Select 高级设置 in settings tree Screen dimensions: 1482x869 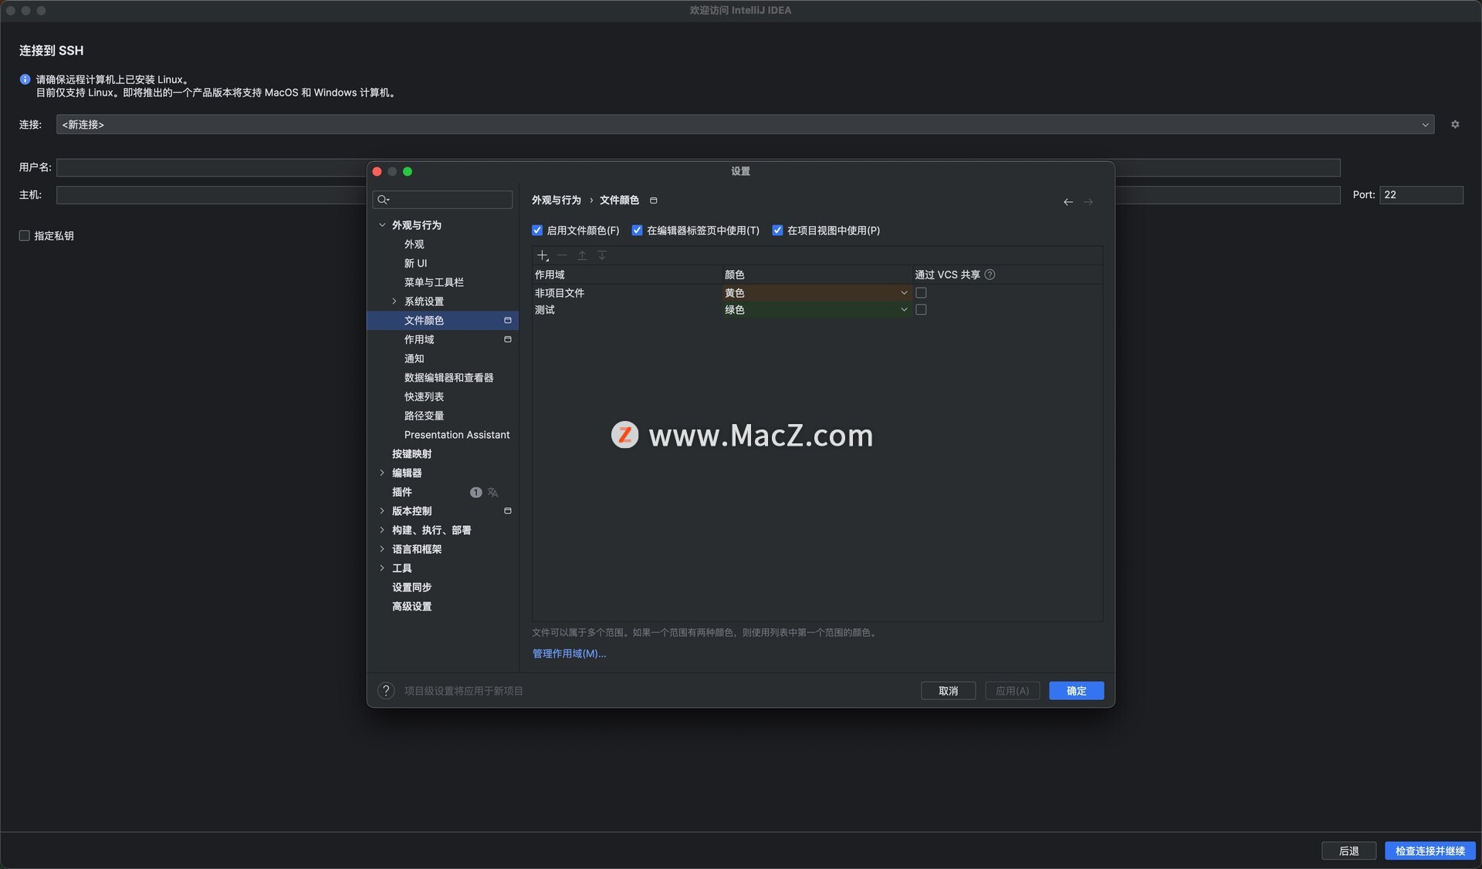point(411,607)
